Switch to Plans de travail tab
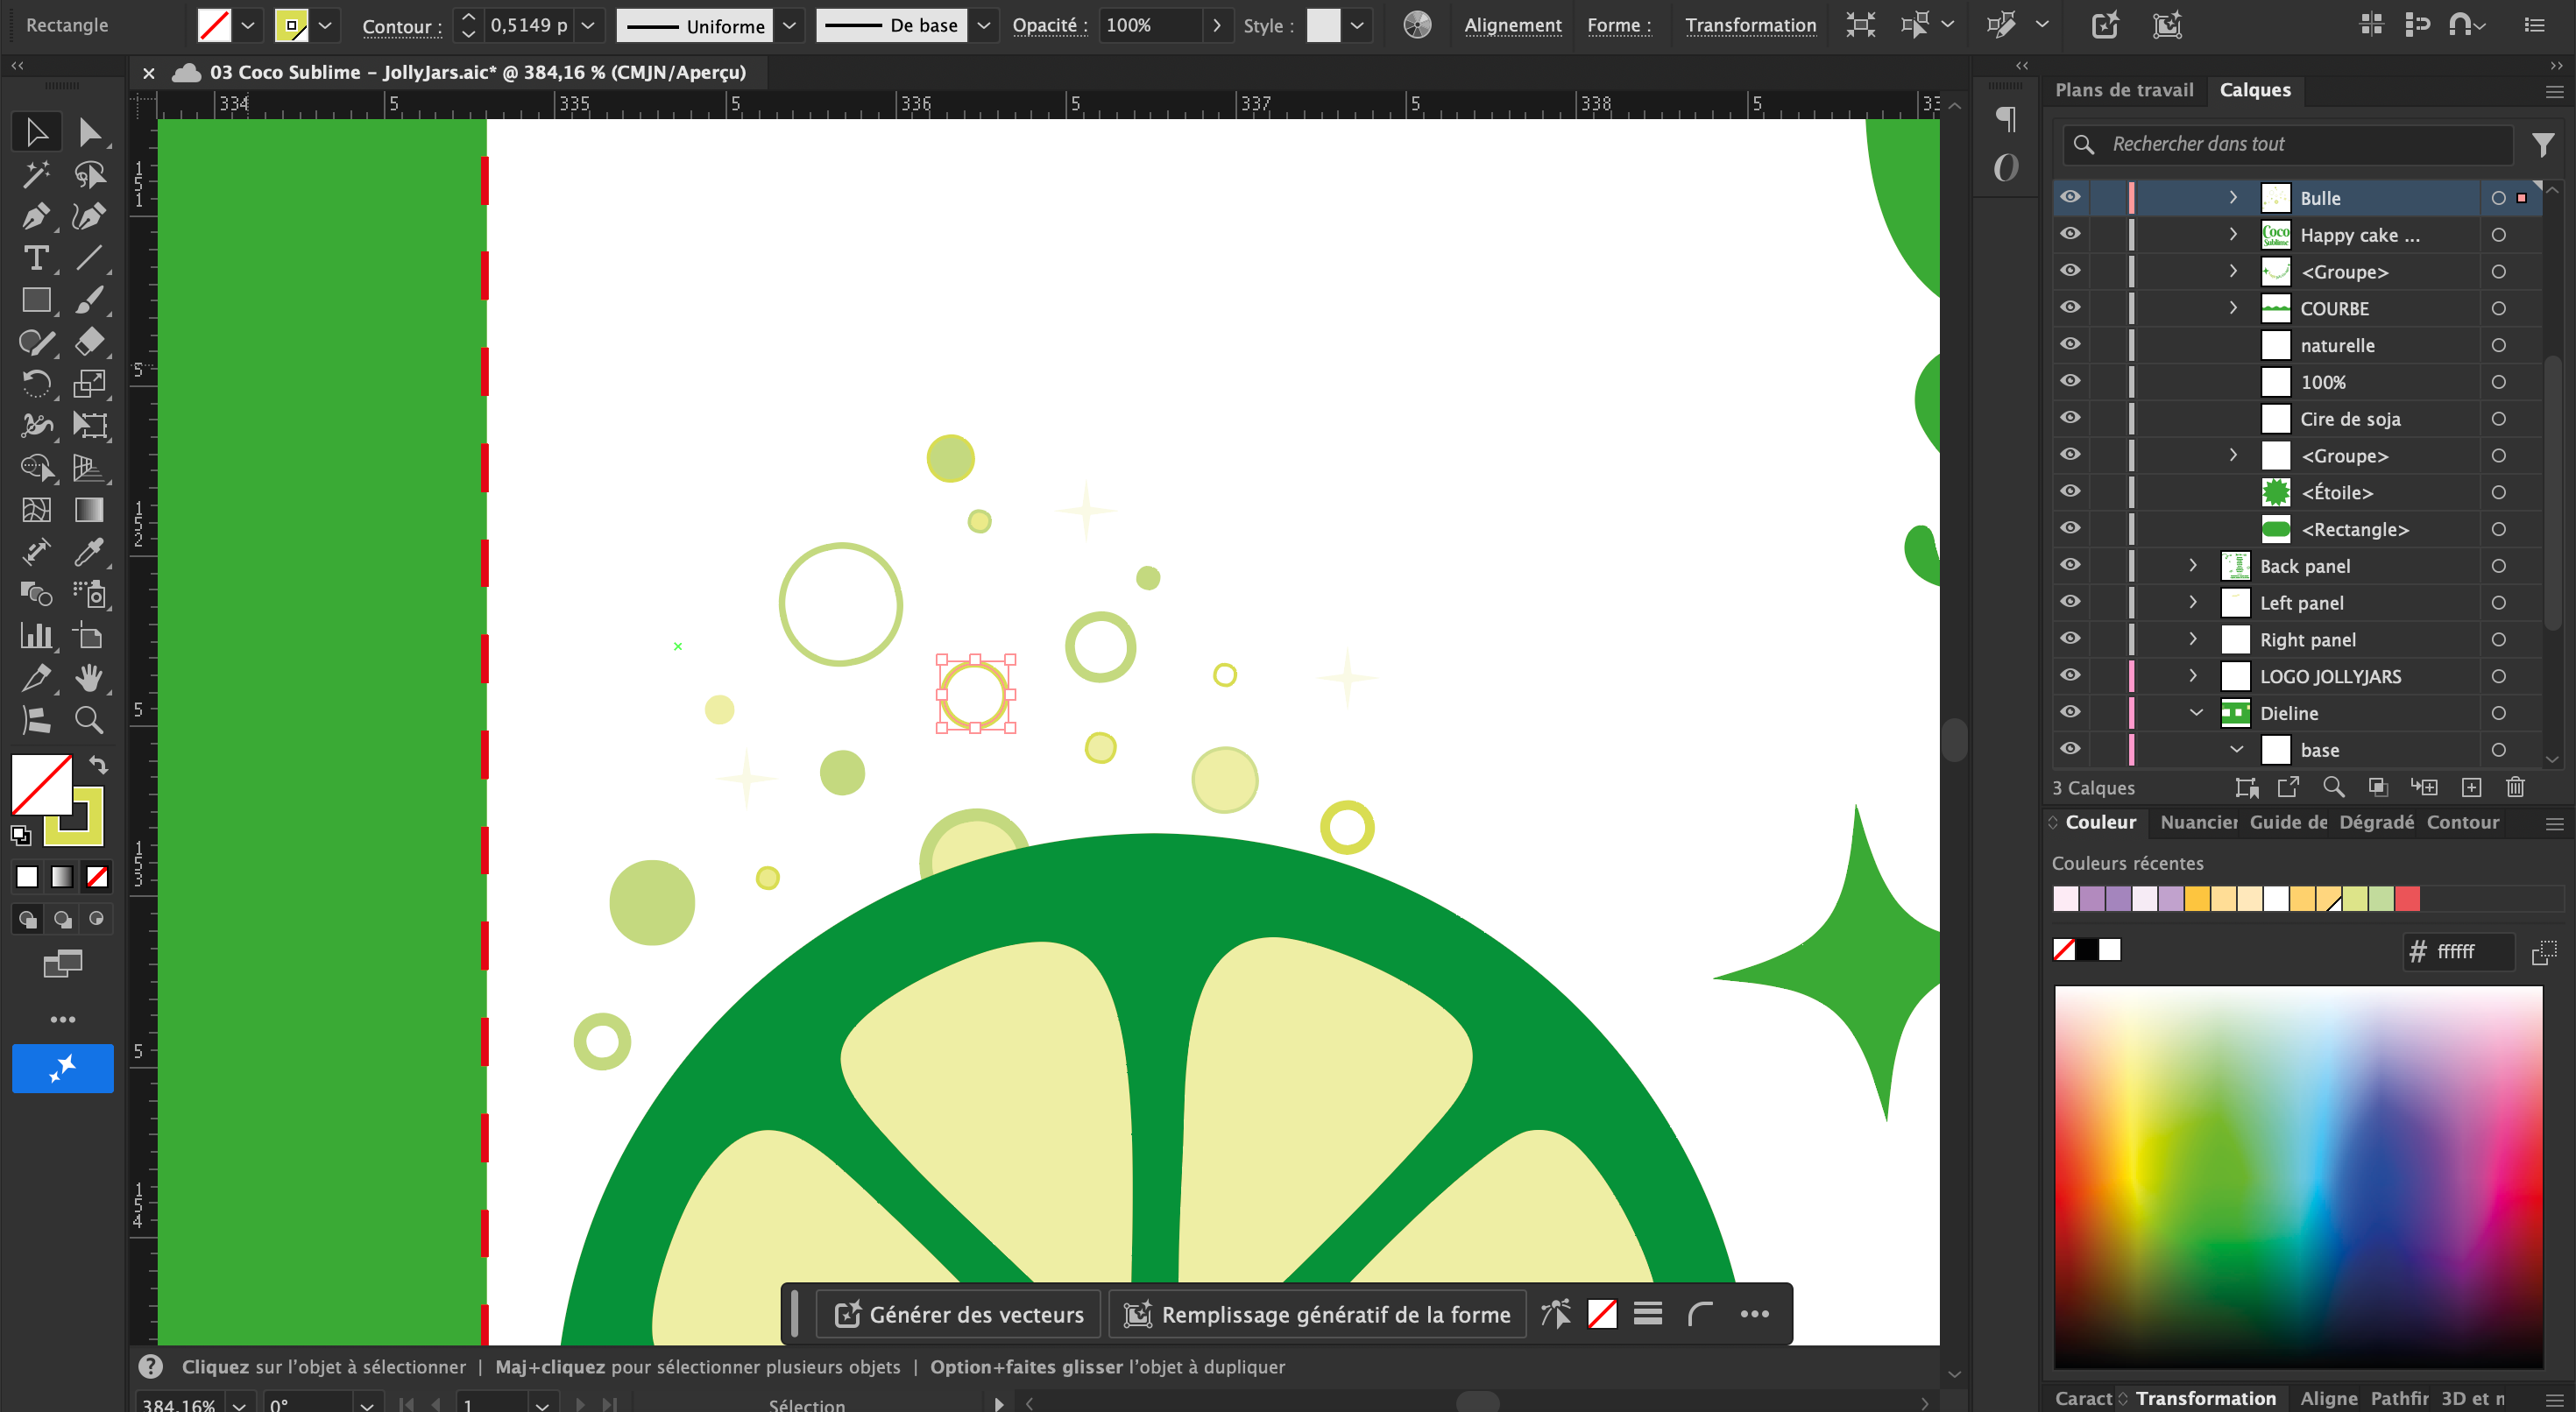This screenshot has height=1412, width=2576. pos(2124,90)
